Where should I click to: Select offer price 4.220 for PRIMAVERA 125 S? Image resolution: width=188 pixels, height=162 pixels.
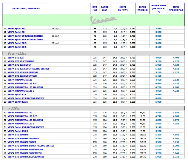176,91
